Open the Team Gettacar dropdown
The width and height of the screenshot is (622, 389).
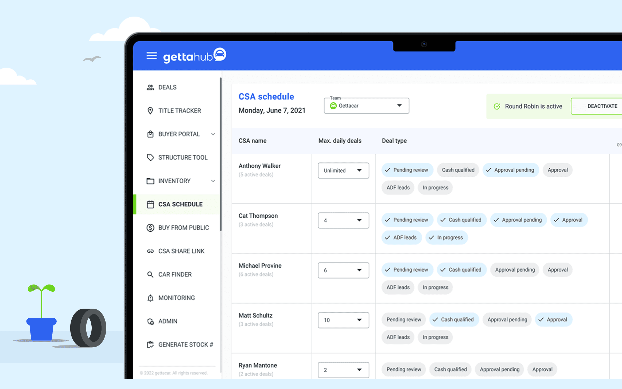click(x=366, y=106)
